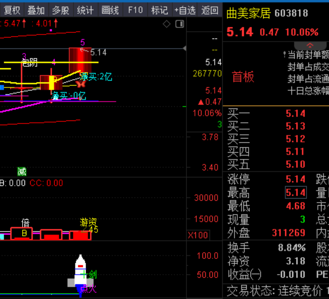Open F10 company info
The image size is (329, 299).
[x=136, y=10]
